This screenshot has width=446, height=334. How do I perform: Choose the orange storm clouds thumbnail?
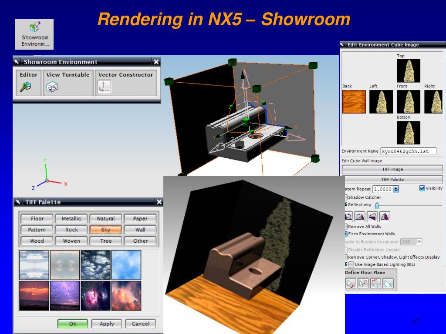coord(126,296)
